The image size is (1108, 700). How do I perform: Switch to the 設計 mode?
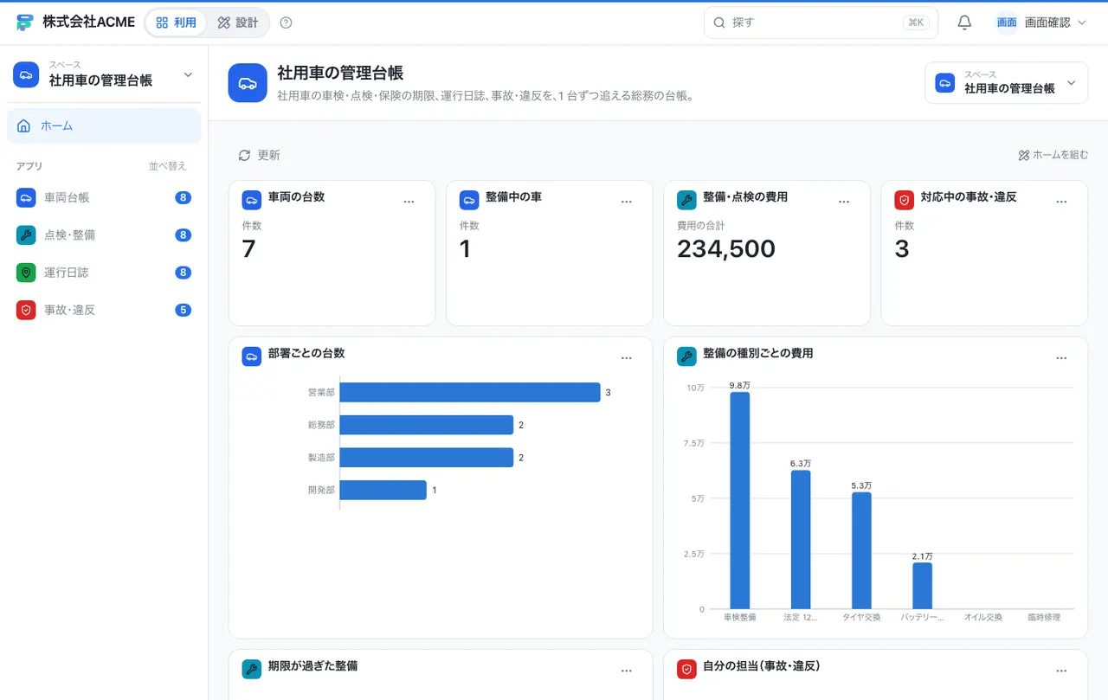point(238,22)
